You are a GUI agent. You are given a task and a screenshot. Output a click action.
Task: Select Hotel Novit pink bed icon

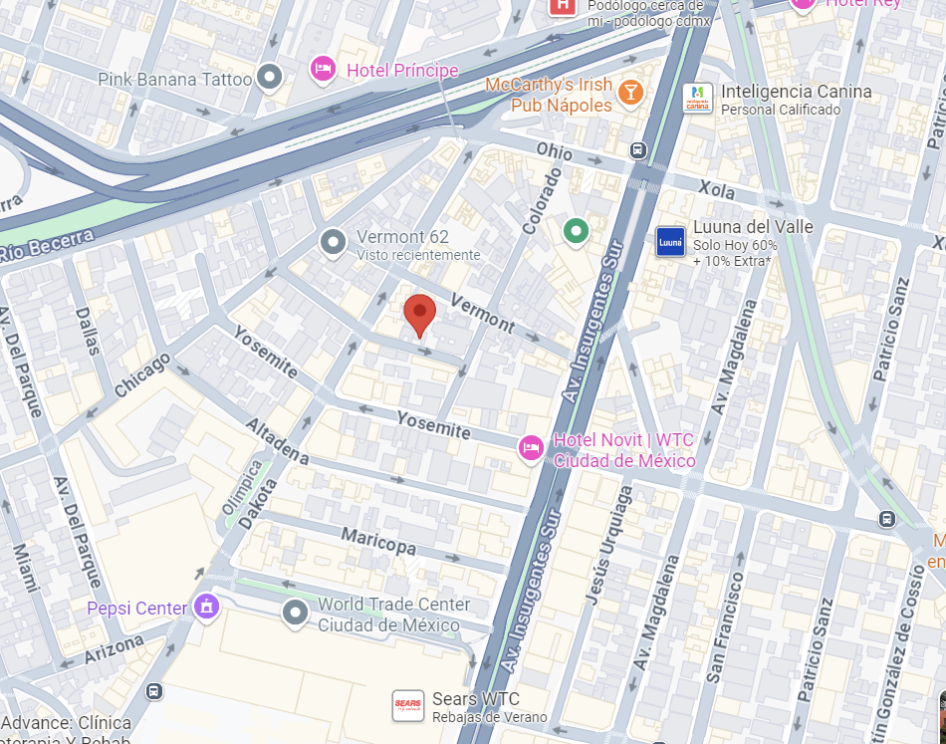pos(531,449)
